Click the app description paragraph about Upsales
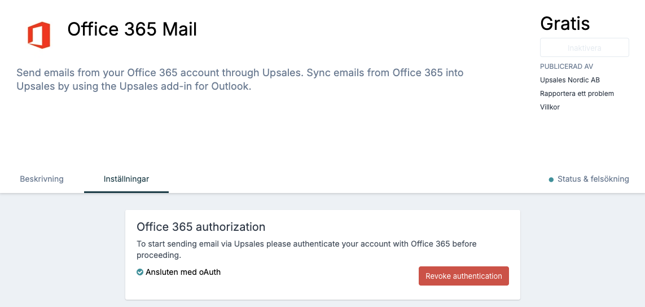The width and height of the screenshot is (645, 307). tap(240, 80)
